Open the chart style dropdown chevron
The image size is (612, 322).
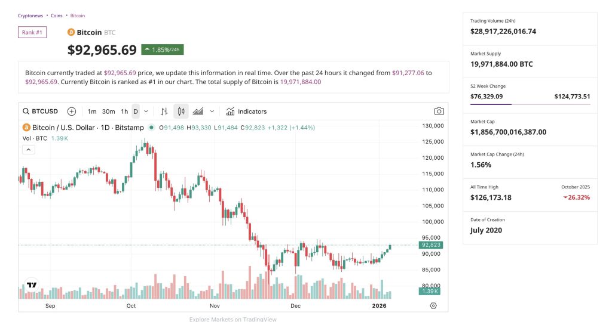[x=212, y=112]
